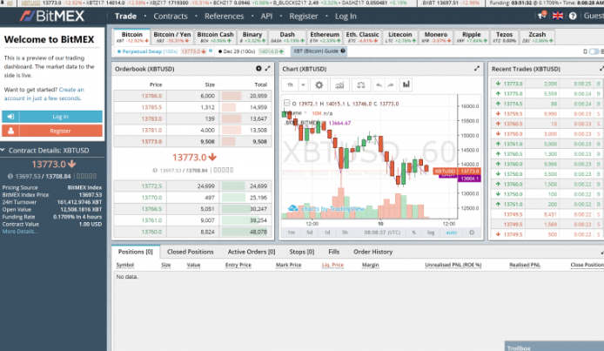Switch to Closed Positions tab
Viewport: 604px width, 351px height.
[191, 252]
